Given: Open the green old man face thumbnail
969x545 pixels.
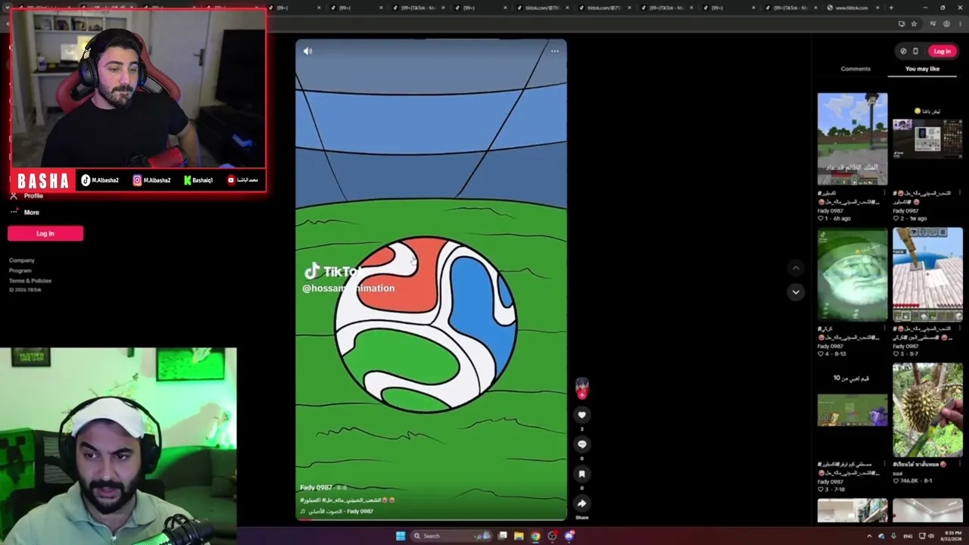Looking at the screenshot, I should [852, 275].
